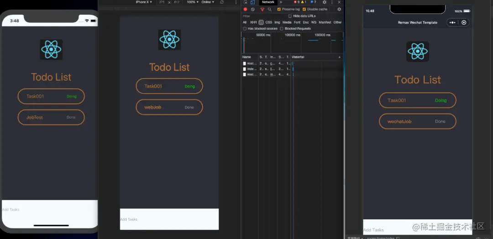Check Blocked Requests
This screenshot has width=493, height=239.
pyautogui.click(x=282, y=29)
